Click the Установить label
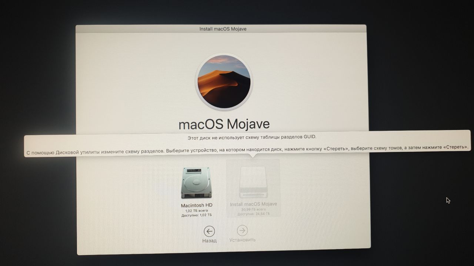 pyautogui.click(x=242, y=240)
